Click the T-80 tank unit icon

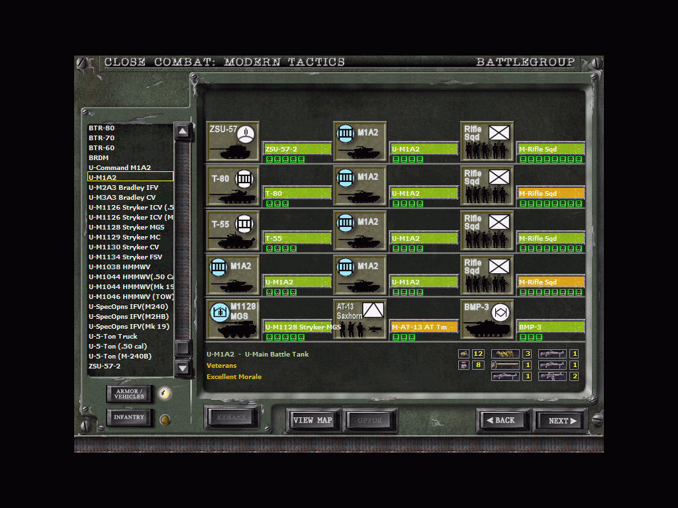pos(232,186)
